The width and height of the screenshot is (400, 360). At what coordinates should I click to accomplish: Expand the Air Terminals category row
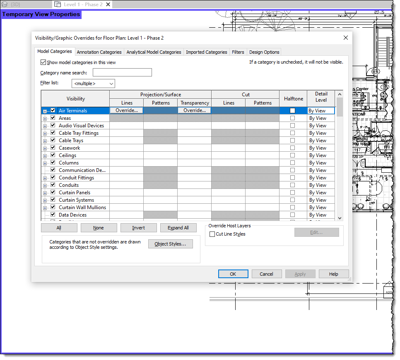(x=45, y=111)
